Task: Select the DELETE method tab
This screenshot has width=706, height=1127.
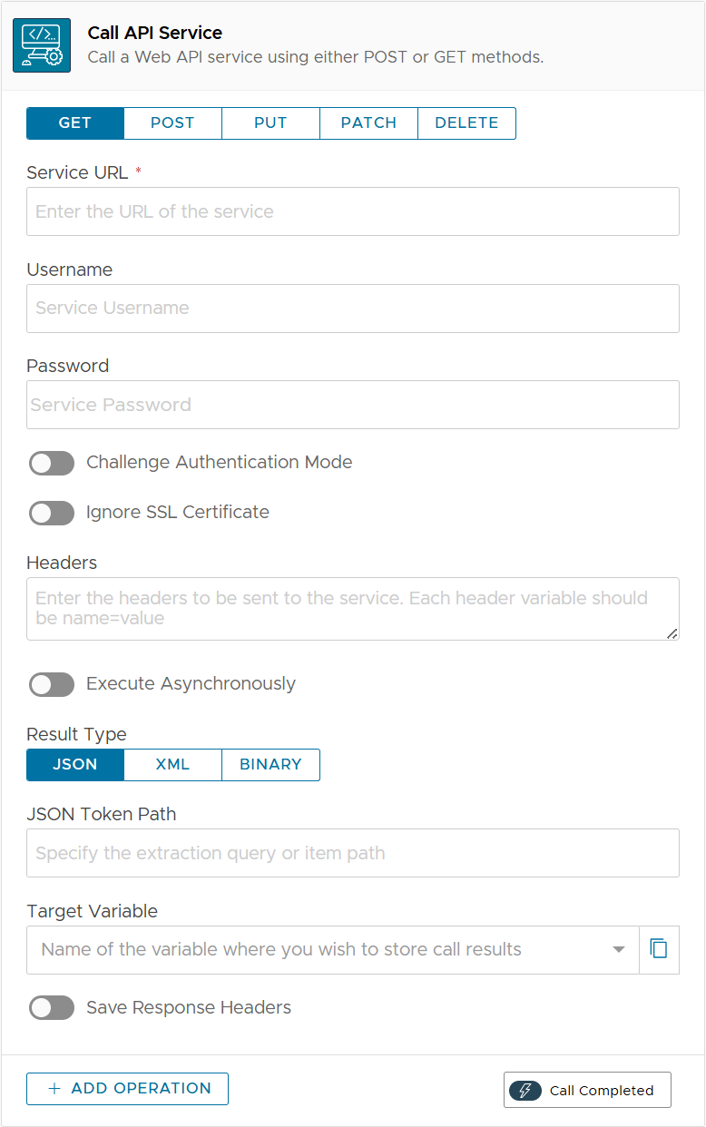Action: [x=466, y=123]
